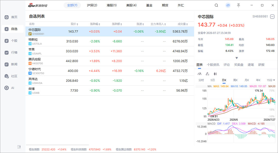The height and width of the screenshot is (153, 278).
Task: Open the 研报 research reports tab
Action: (261, 65)
